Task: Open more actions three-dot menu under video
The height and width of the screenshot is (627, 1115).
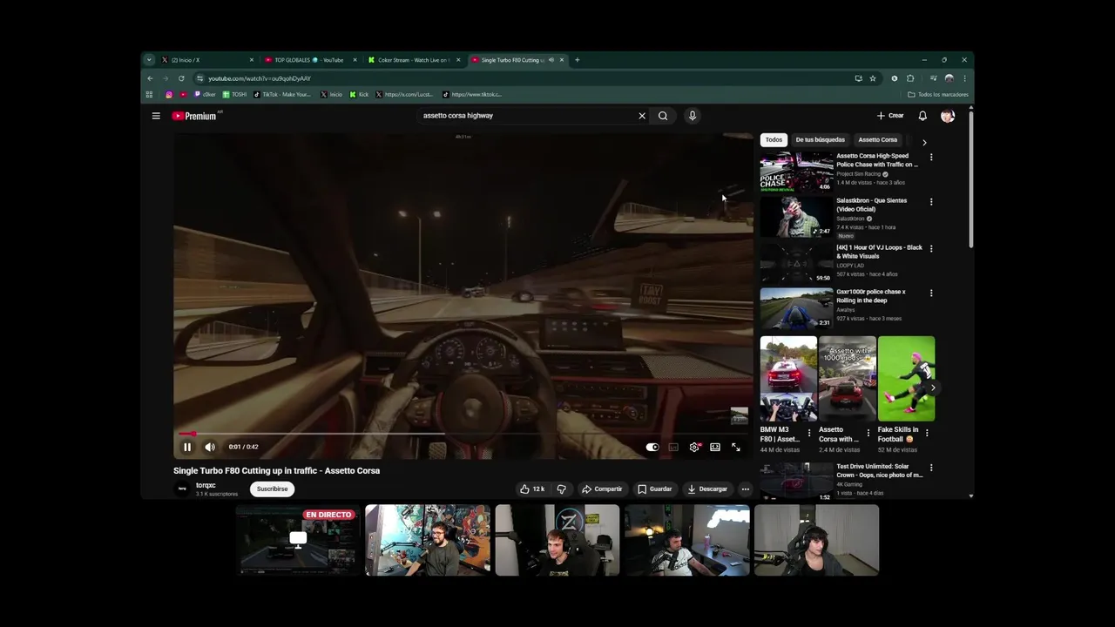Action: coord(745,489)
